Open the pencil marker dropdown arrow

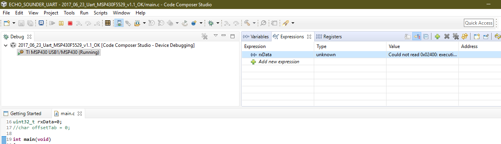[293, 23]
